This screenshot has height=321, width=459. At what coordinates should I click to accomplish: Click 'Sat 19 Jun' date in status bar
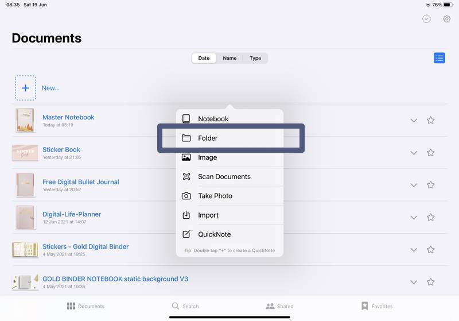[35, 5]
